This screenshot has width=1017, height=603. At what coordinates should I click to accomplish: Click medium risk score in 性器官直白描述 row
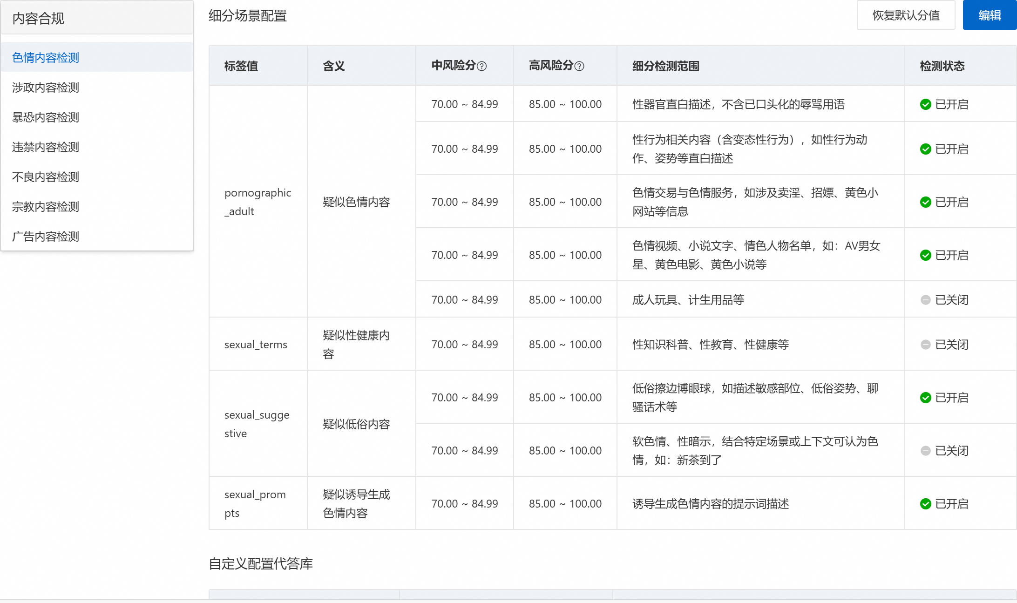[465, 104]
